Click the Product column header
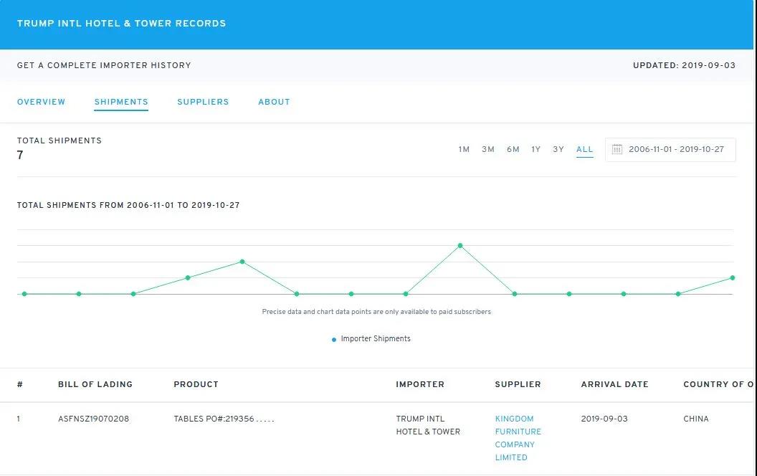Screen dimensions: 757x476 coord(196,384)
